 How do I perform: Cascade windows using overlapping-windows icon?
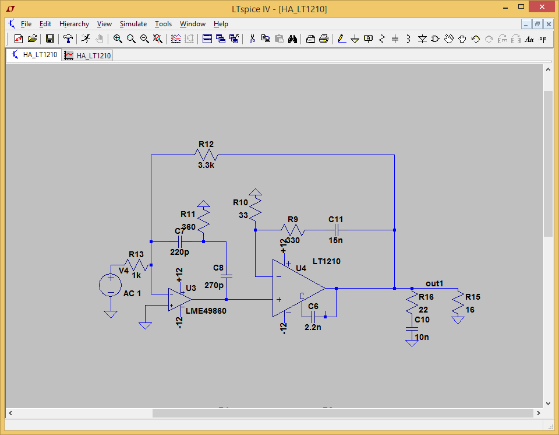click(x=221, y=38)
